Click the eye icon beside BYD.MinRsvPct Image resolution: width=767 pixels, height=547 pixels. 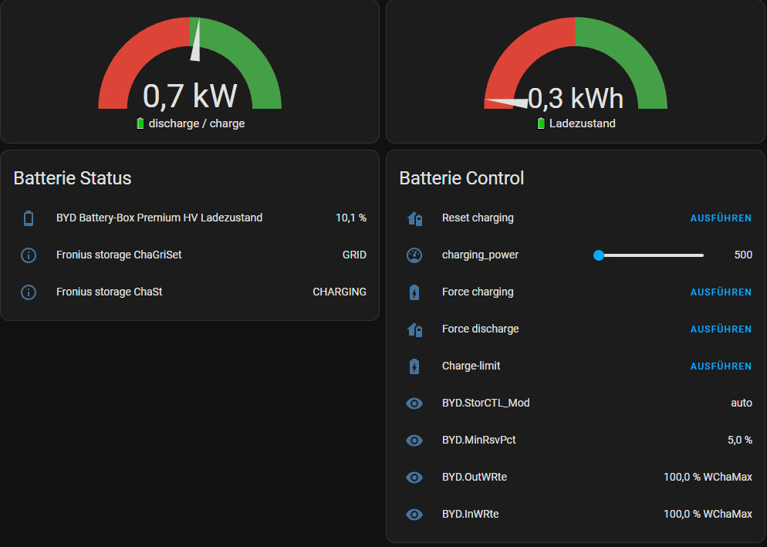tap(414, 441)
